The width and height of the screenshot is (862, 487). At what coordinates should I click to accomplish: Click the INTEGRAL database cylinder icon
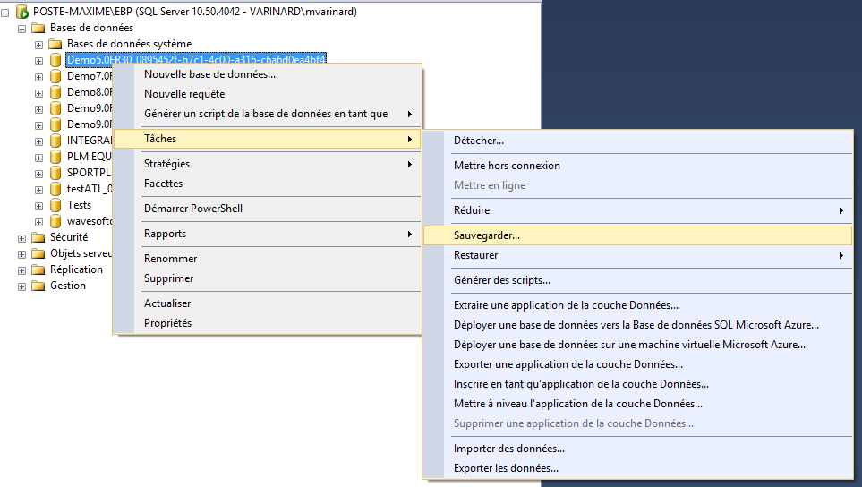click(x=55, y=141)
